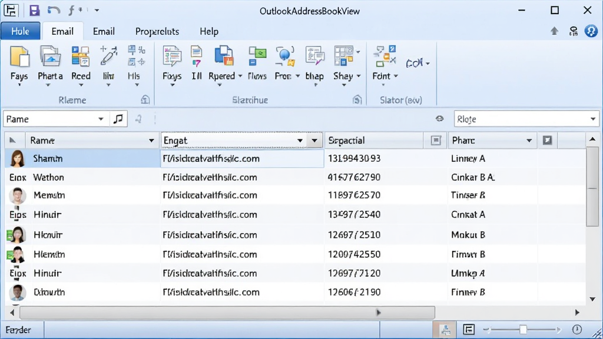Screen dimensions: 603x339
Task: Open the Help tab
Action: coord(209,32)
